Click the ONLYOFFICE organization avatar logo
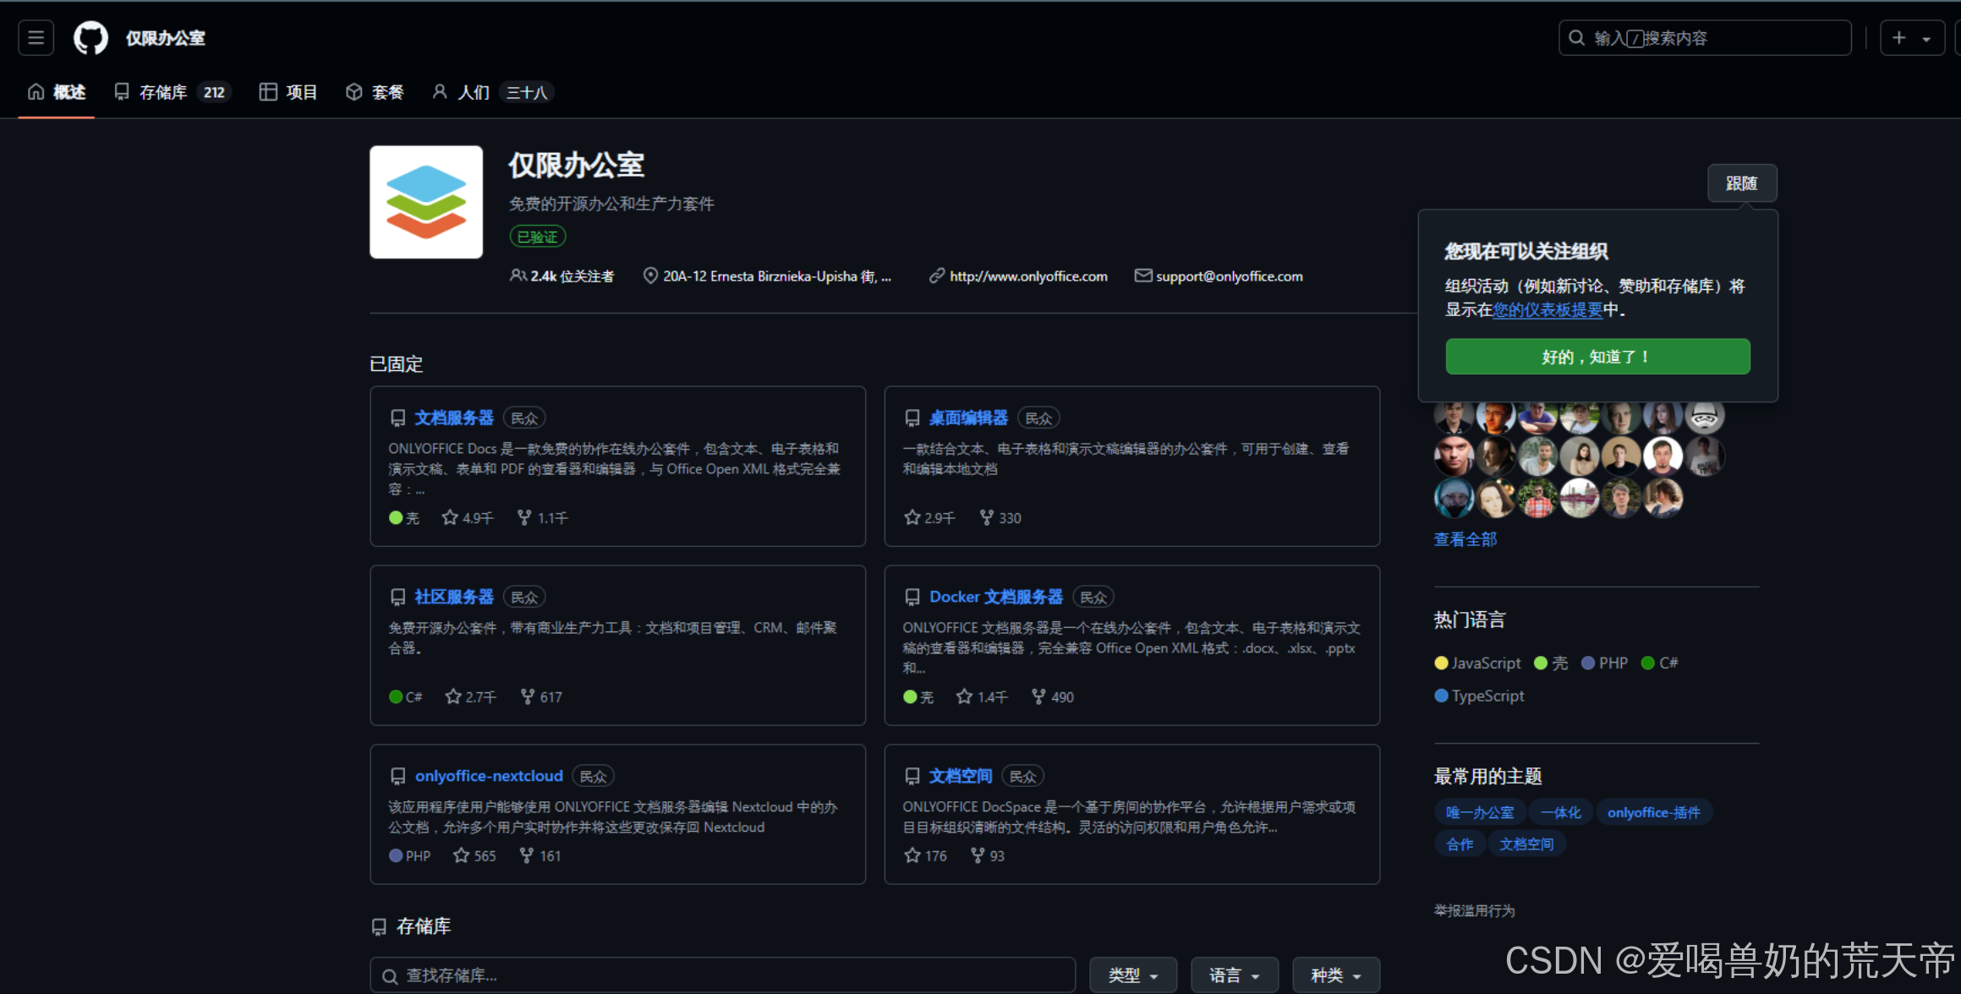Viewport: 1961px width, 994px height. point(426,202)
